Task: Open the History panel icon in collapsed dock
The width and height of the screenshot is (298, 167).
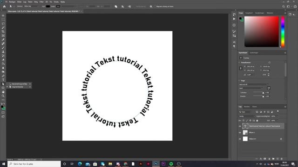Action: 234,14
